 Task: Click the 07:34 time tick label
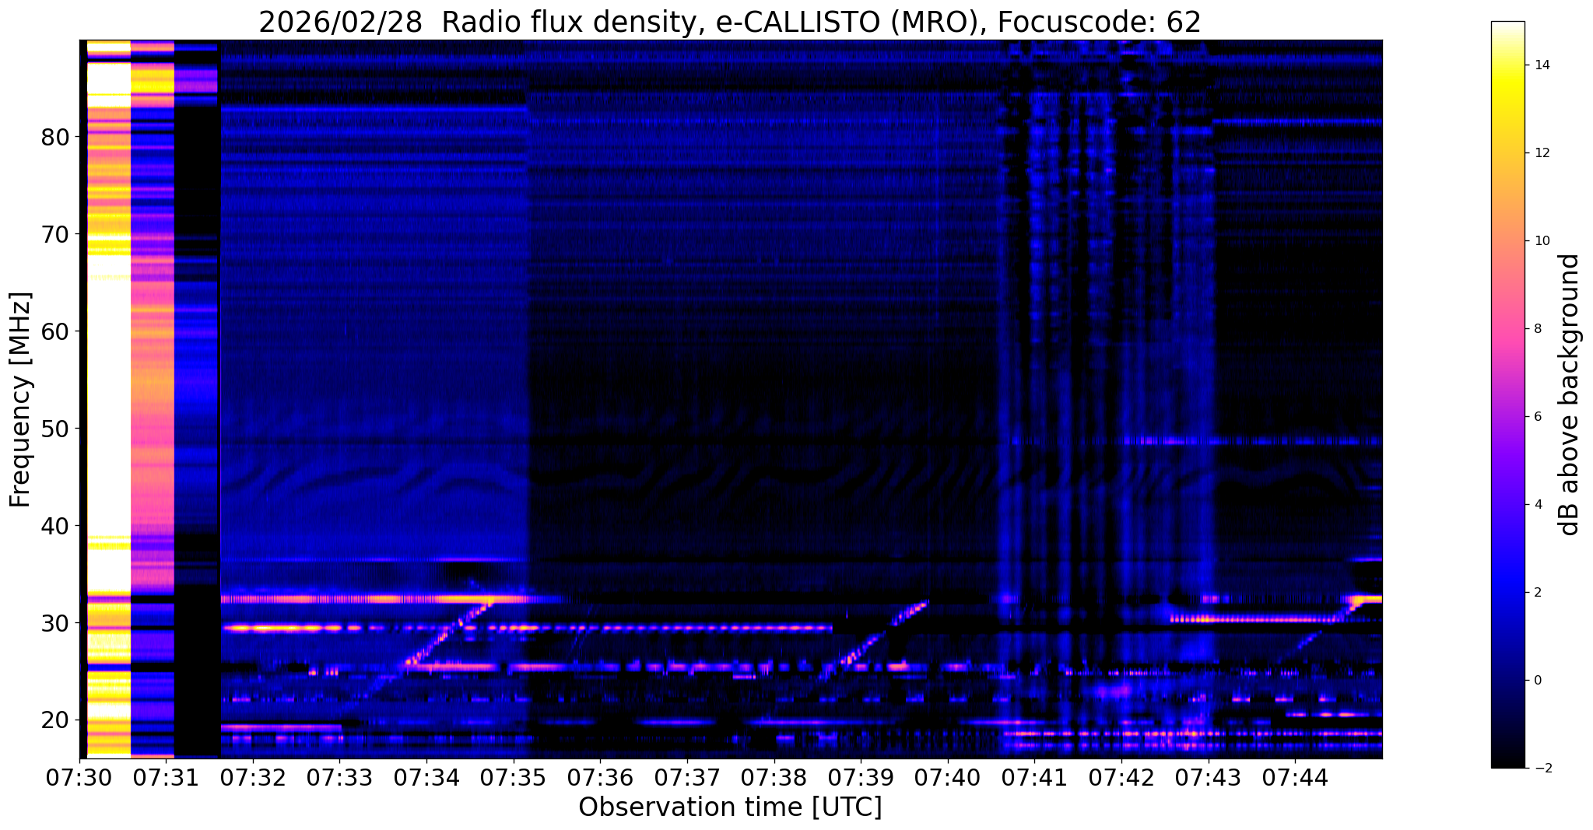coord(426,779)
